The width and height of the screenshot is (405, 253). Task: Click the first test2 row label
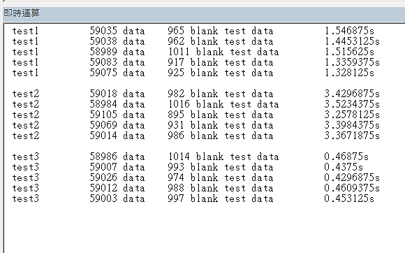pos(26,94)
